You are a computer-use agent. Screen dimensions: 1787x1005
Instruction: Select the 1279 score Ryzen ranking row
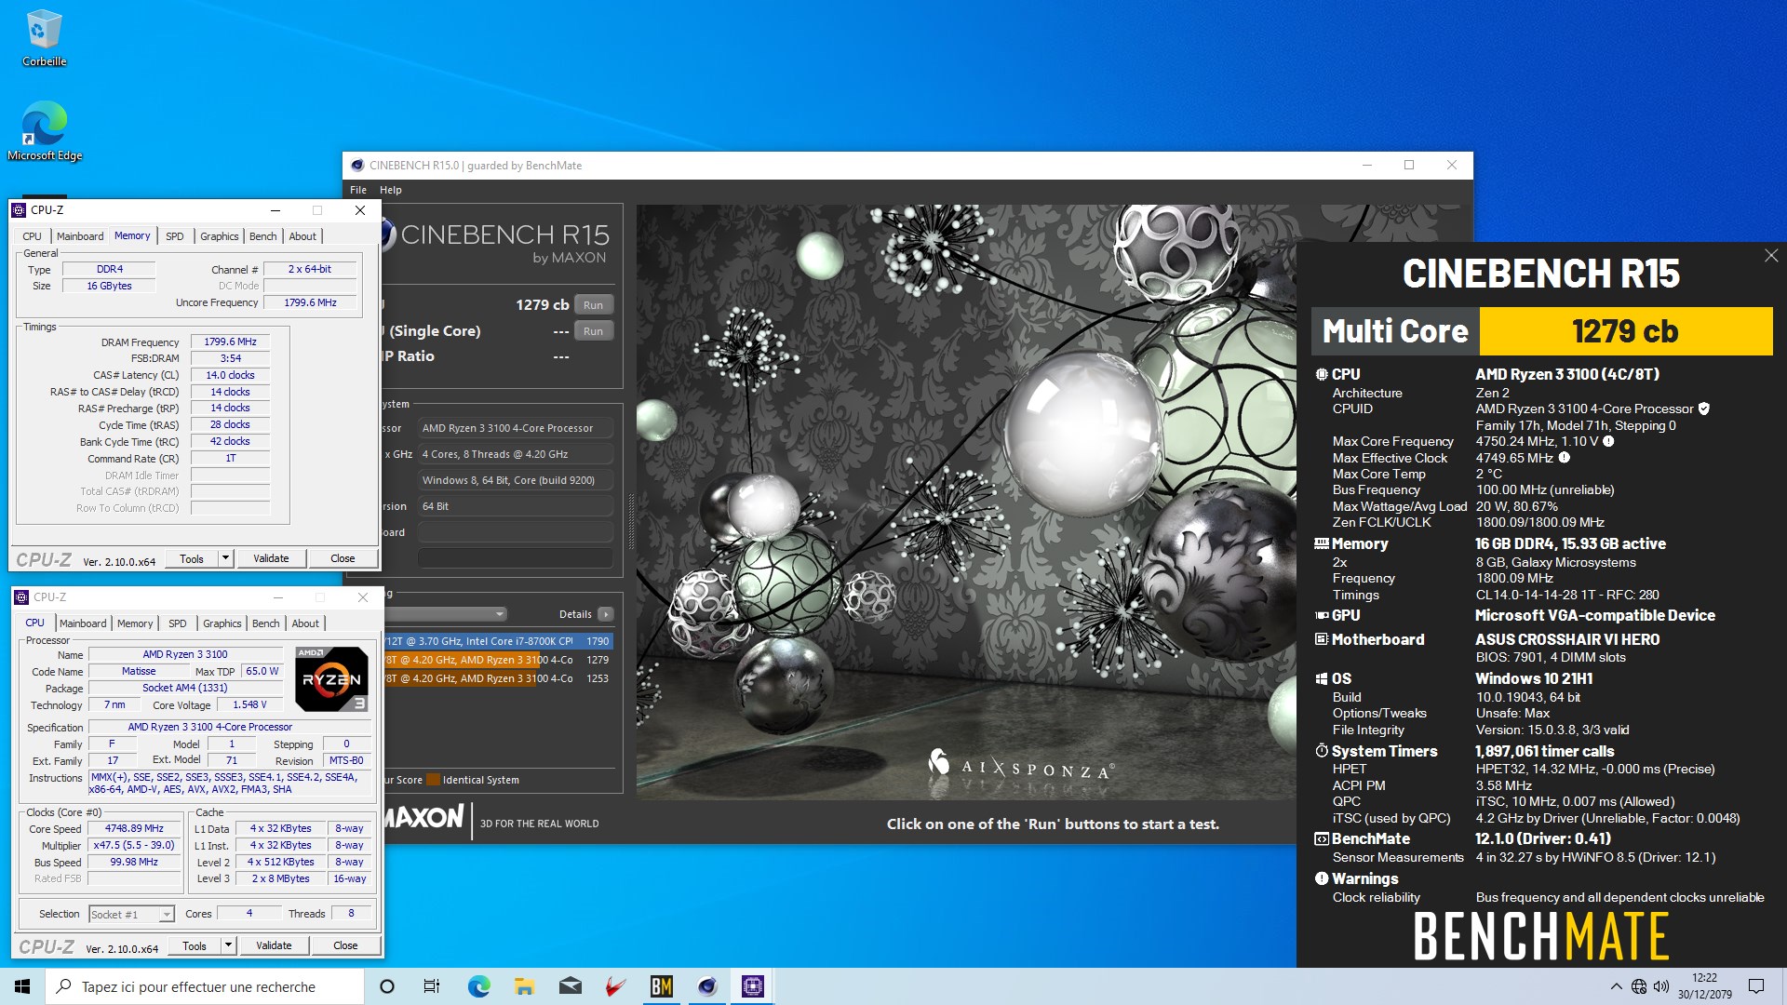(498, 660)
